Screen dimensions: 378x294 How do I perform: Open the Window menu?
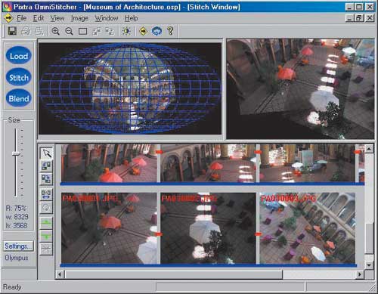coord(107,18)
